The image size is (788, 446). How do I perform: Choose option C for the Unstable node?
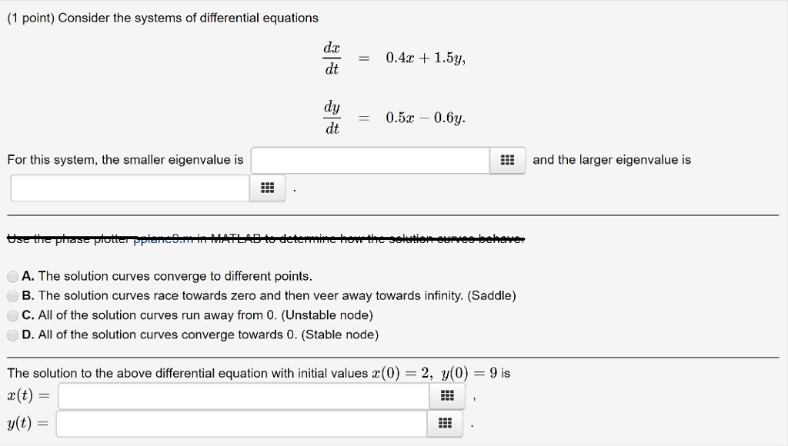click(x=12, y=315)
